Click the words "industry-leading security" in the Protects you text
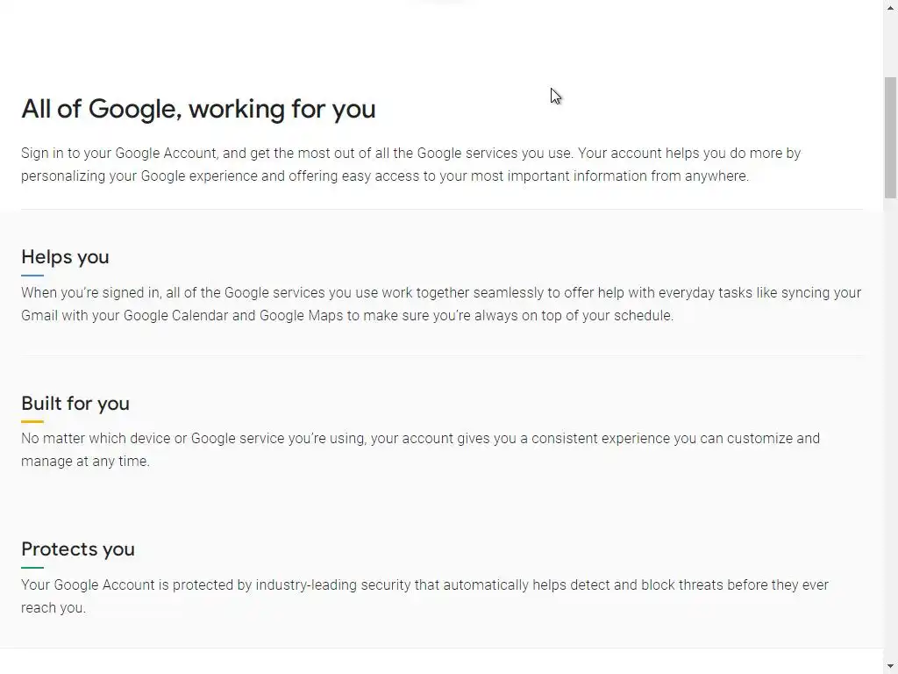 336,585
